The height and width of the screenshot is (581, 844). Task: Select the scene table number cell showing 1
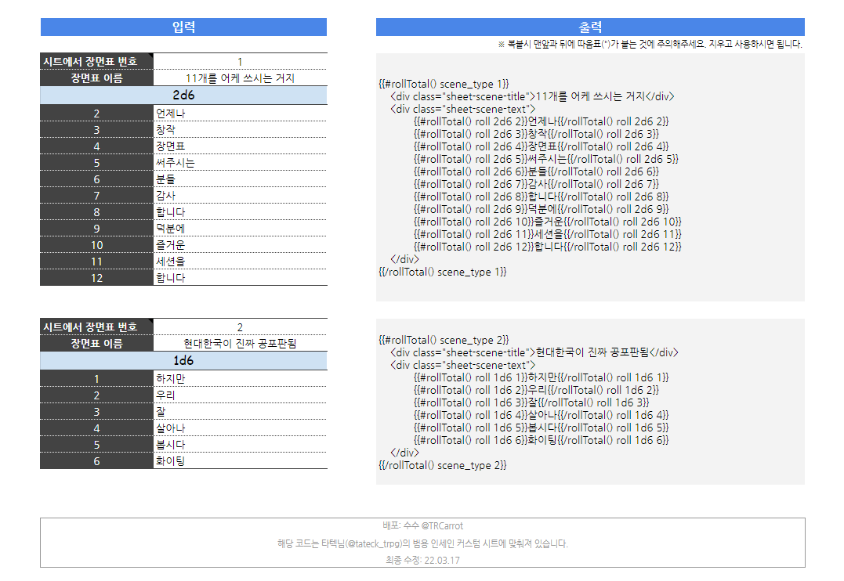(240, 61)
